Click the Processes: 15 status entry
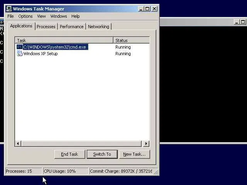The width and height of the screenshot is (247, 185). coord(24,171)
